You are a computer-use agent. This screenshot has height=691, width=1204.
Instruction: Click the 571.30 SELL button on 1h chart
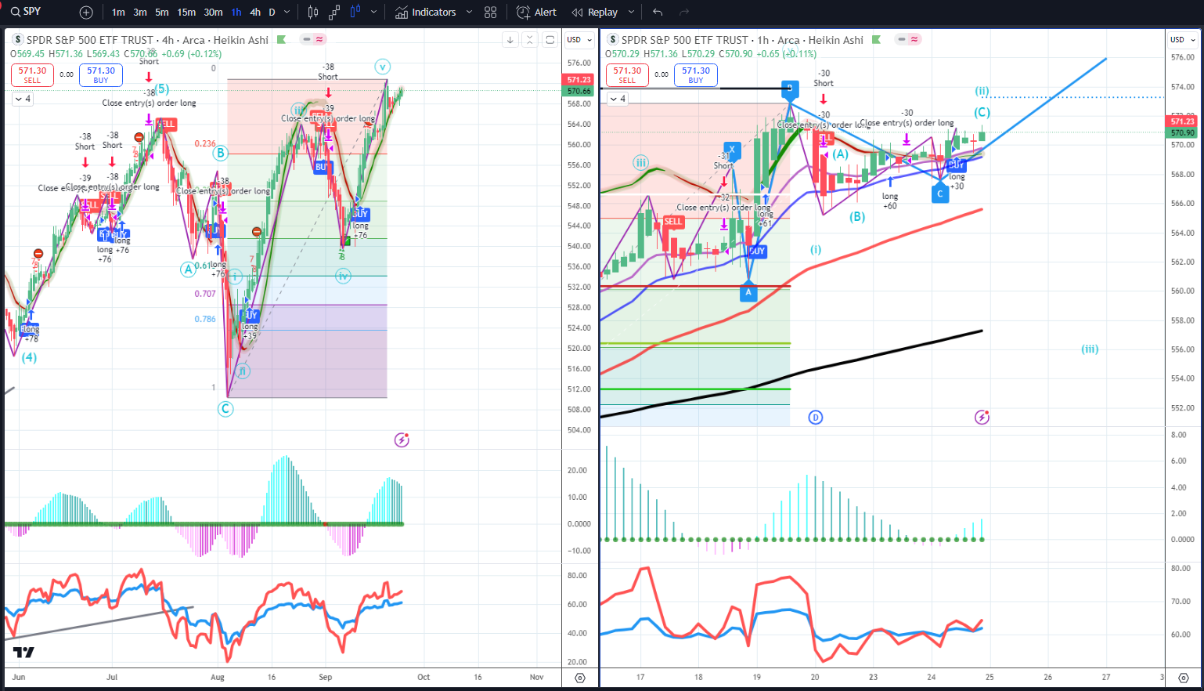tap(627, 74)
